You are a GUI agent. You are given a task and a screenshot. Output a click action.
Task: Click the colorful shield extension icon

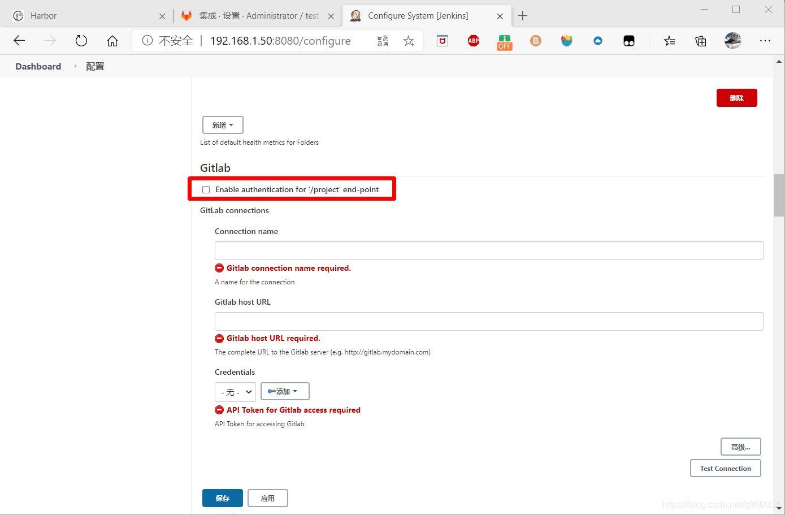click(x=567, y=41)
